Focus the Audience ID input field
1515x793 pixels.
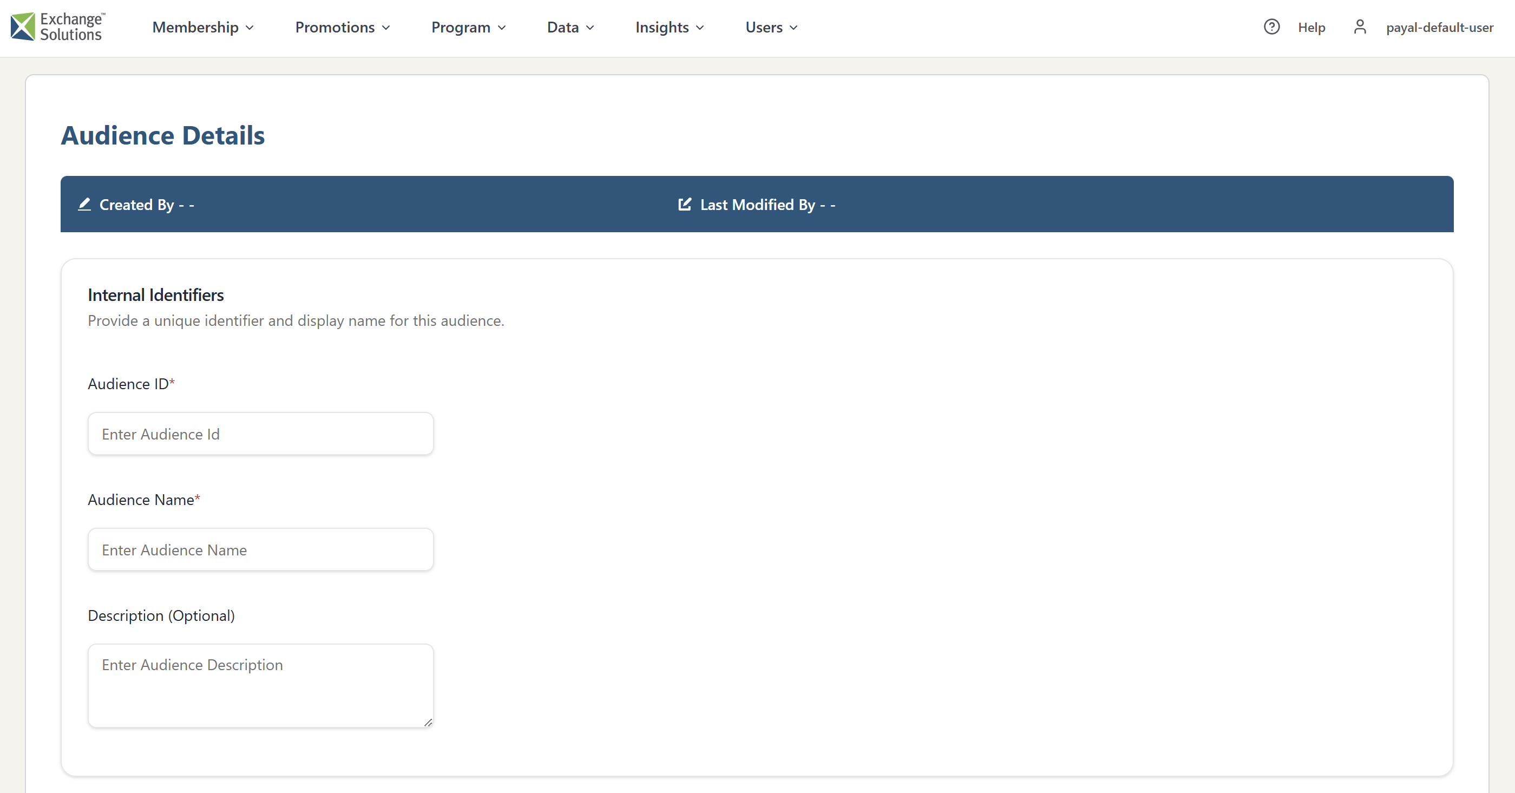tap(260, 434)
